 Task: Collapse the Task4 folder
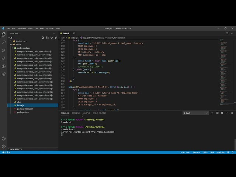coord(11,45)
